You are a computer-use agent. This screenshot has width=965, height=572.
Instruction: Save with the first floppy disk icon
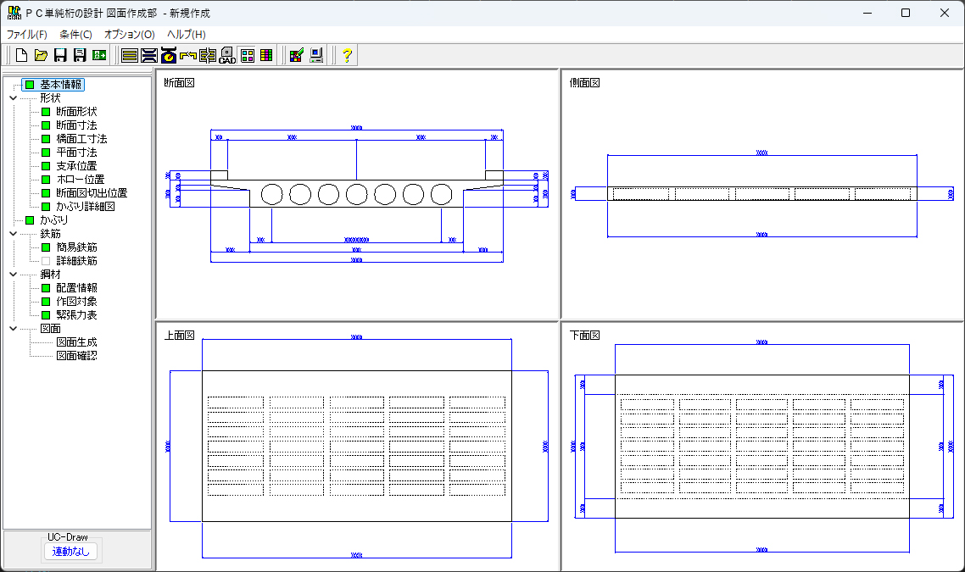pos(60,55)
